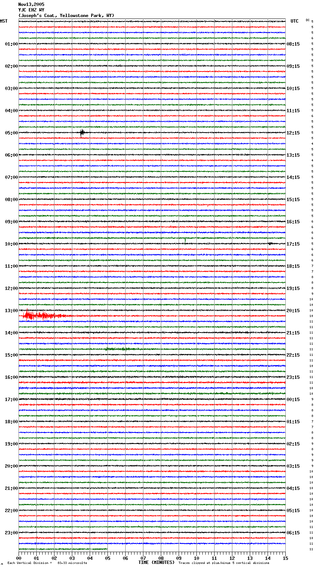Click the Nov13,2005 date header
The height and width of the screenshot is (568, 315).
click(x=31, y=4)
